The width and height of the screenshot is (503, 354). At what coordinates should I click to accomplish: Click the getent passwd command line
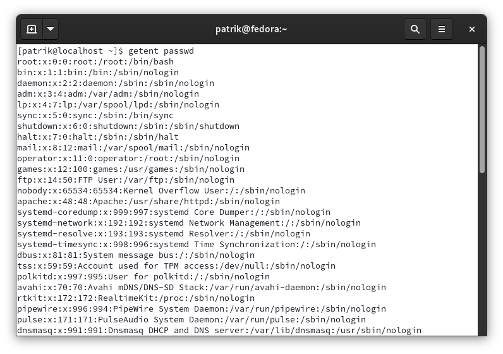coord(106,51)
